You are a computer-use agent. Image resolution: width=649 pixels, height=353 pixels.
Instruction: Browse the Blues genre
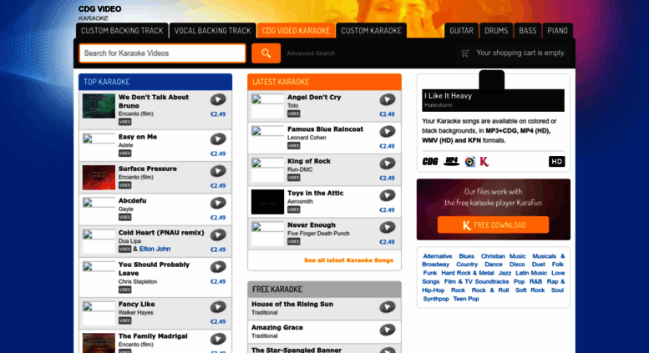point(466,256)
